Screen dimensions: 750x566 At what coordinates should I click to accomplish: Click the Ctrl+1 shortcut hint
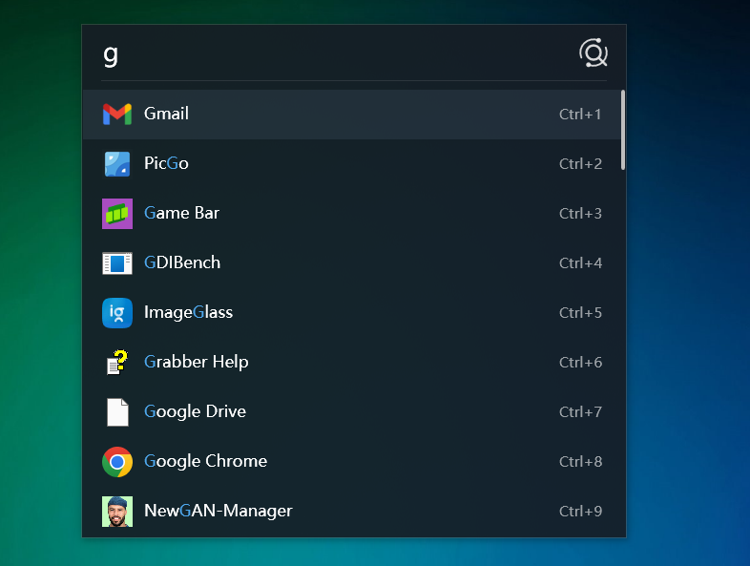pyautogui.click(x=580, y=115)
